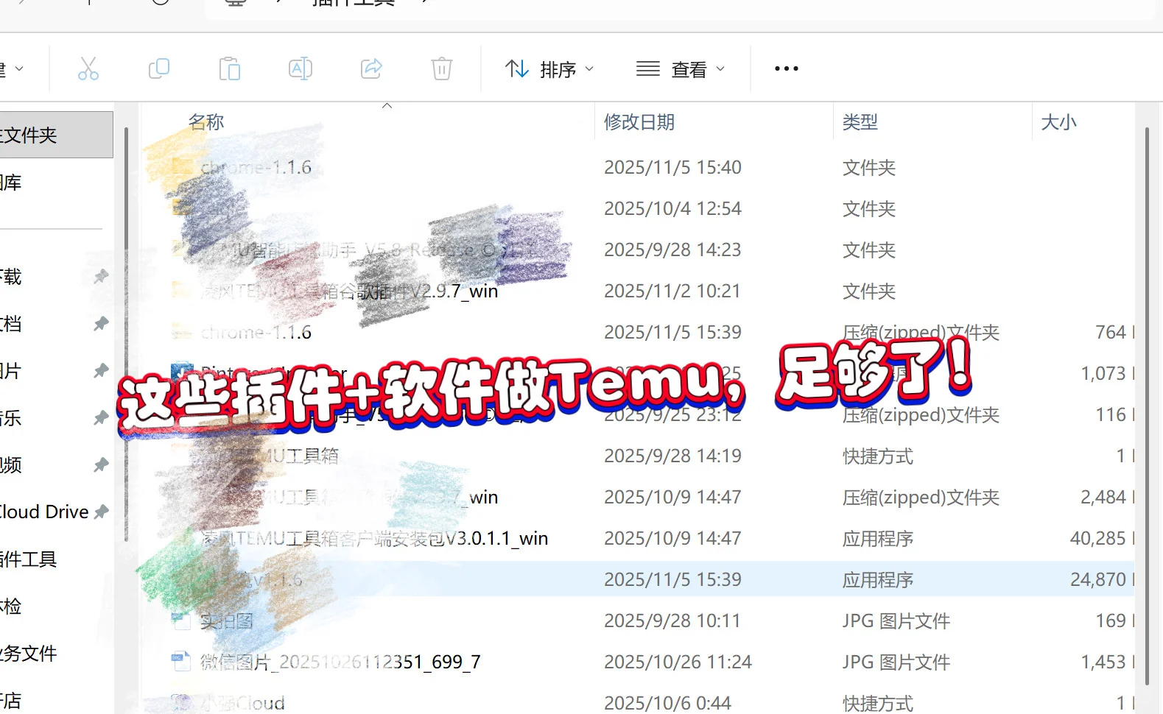Click JPG 图片文件 type in 169 row

[896, 621]
